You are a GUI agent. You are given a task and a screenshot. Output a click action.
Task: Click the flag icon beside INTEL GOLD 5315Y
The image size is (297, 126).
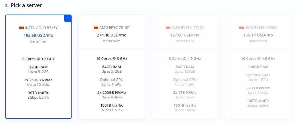[x=21, y=28]
